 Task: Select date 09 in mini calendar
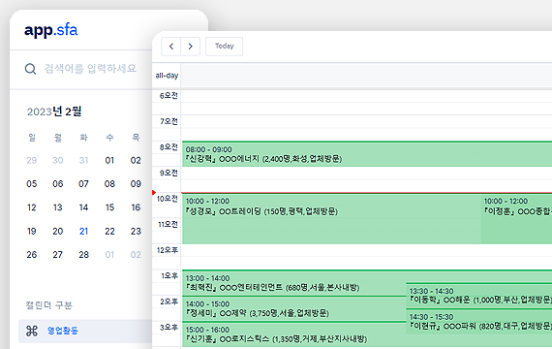[x=136, y=183]
